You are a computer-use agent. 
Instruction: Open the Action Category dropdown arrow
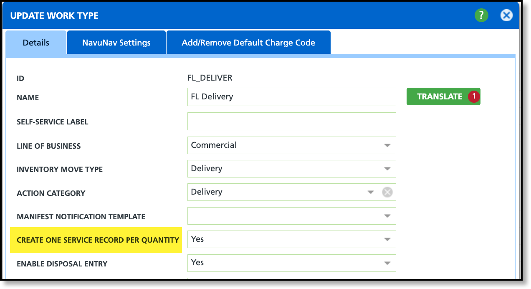(370, 192)
